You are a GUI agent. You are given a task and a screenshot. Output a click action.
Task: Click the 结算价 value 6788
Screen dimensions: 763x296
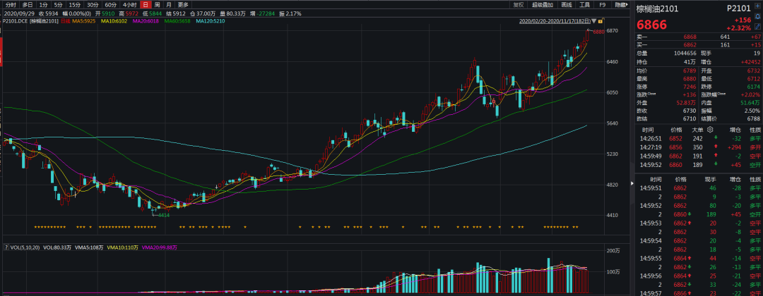point(753,118)
